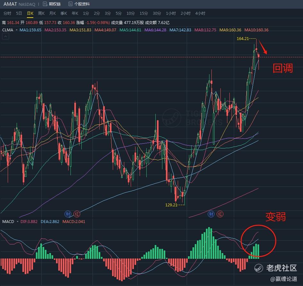The image size is (303, 286).
Task: Click the MA3:151.83 moving average label
Action: (80, 30)
